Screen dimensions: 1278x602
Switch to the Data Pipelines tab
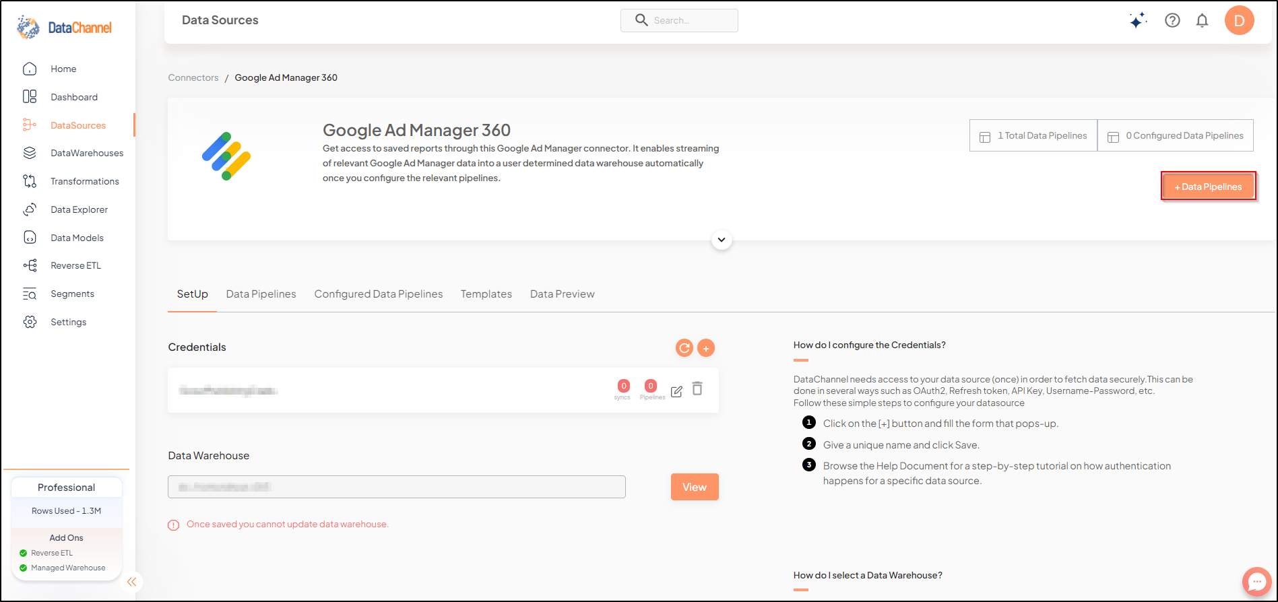(x=261, y=294)
